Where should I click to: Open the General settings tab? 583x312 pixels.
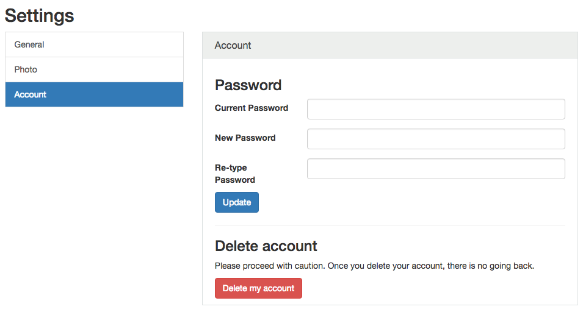coord(94,44)
